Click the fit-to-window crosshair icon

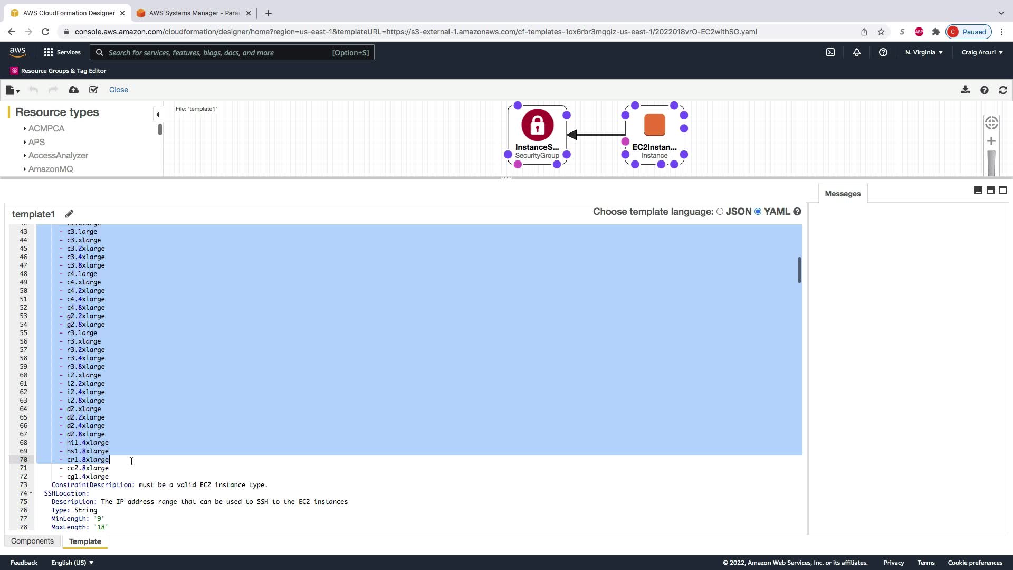point(991,123)
